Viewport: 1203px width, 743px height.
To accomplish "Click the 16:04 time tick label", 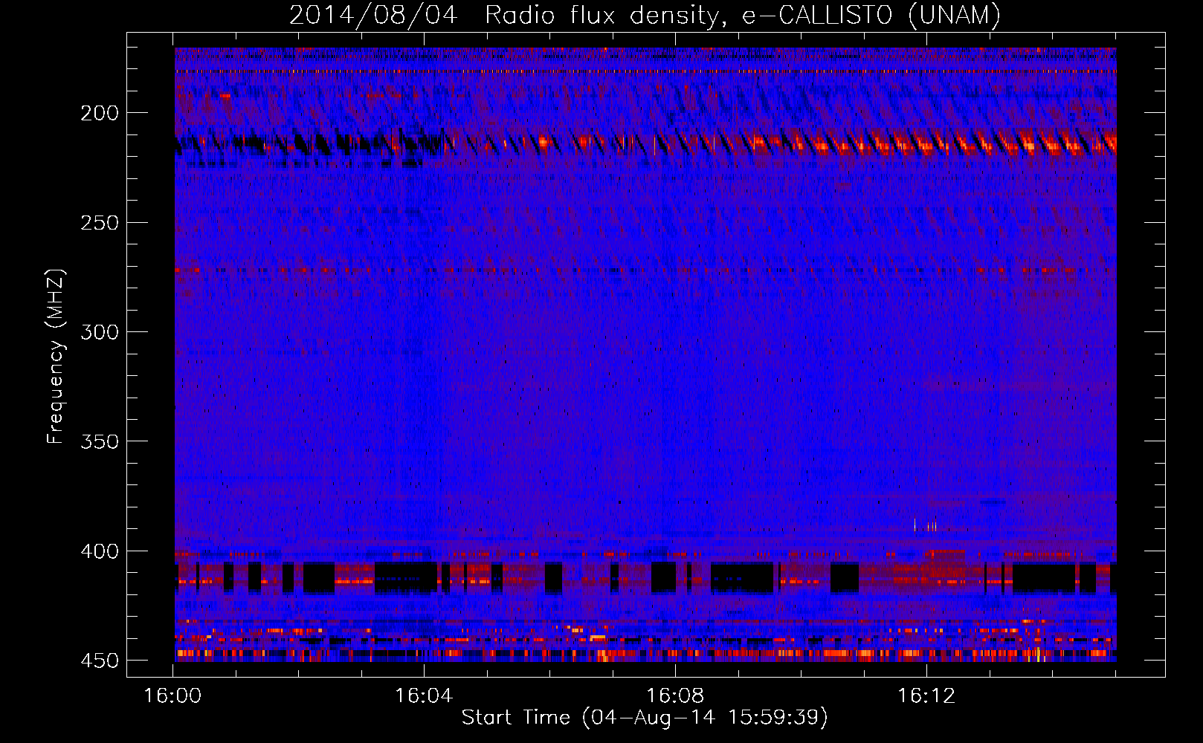I will pos(424,696).
